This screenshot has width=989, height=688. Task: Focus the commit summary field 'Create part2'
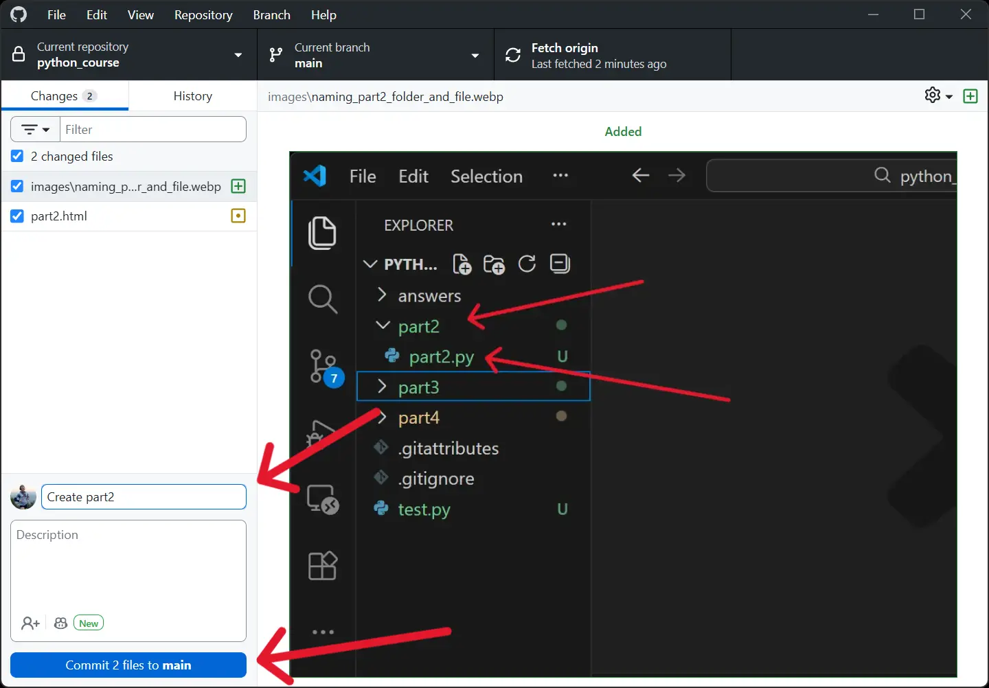(144, 497)
